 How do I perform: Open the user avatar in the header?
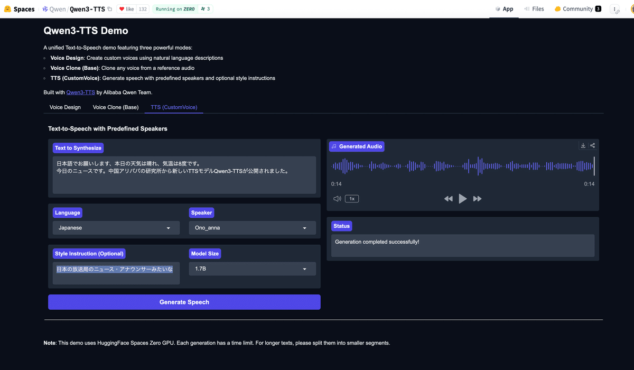(x=631, y=9)
